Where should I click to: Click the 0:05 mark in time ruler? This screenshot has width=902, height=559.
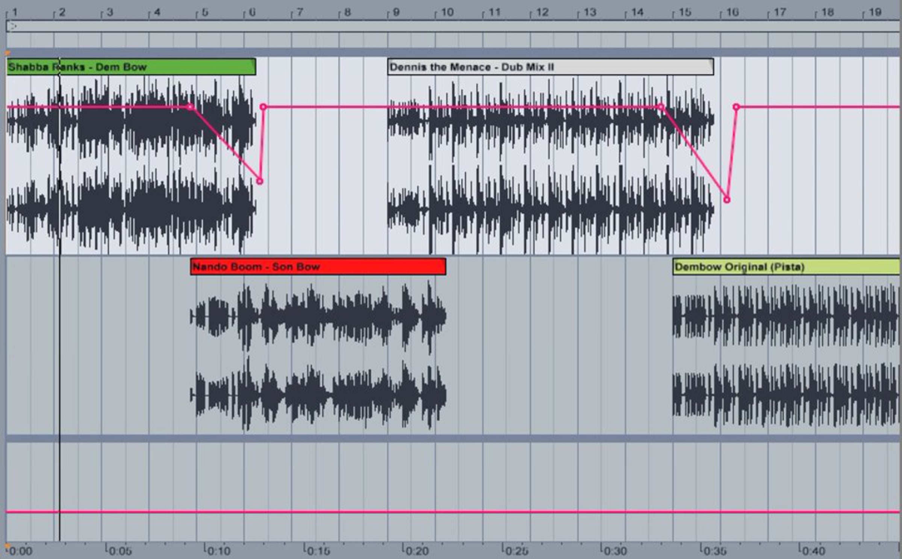tap(119, 551)
